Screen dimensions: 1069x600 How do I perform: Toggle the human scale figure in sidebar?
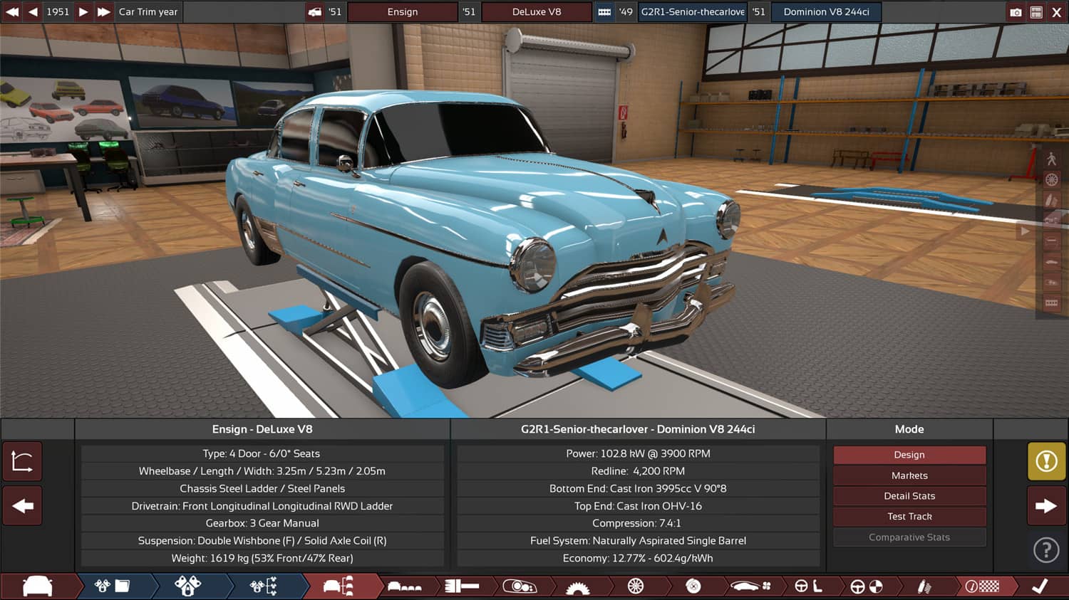1052,158
